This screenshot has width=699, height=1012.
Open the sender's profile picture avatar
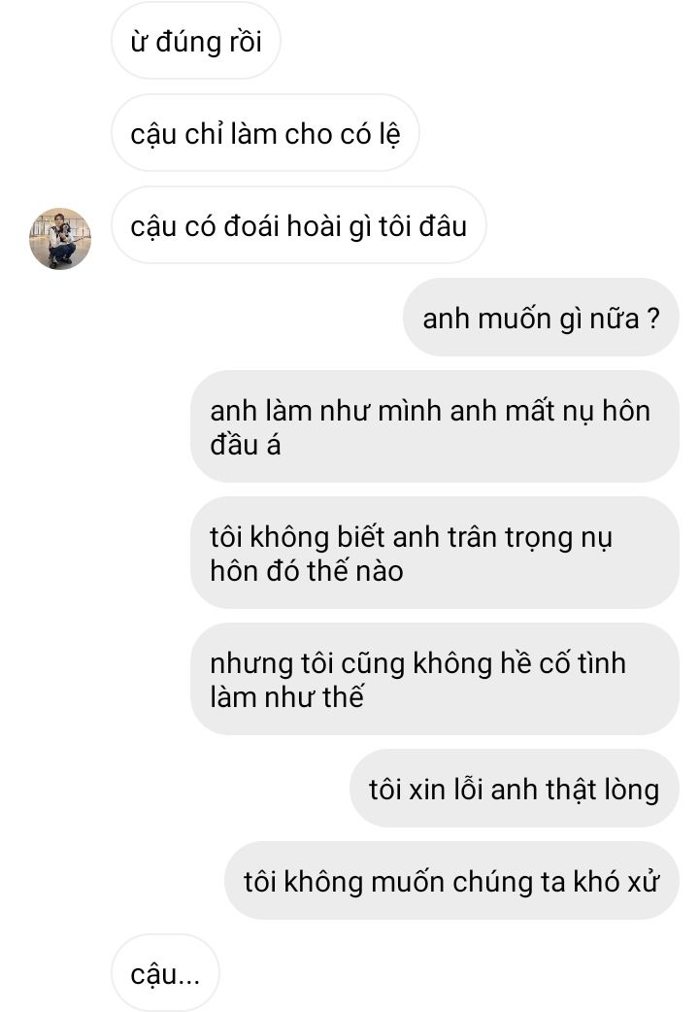click(60, 239)
